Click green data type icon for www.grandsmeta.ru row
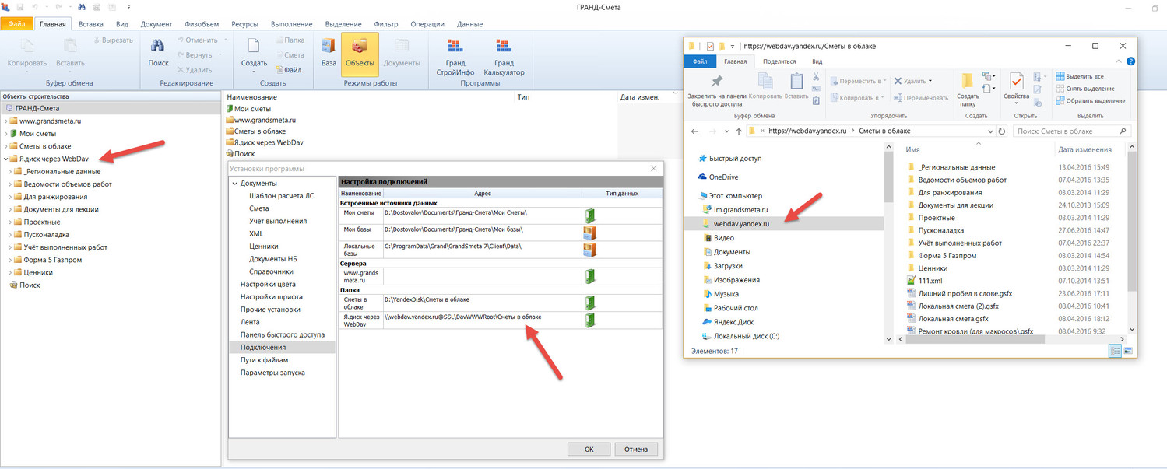Viewport: 1167px width, 469px height. (x=590, y=276)
